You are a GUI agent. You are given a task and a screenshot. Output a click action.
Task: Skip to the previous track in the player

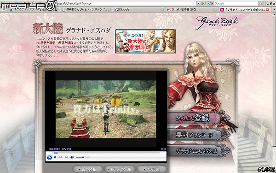pos(61,157)
